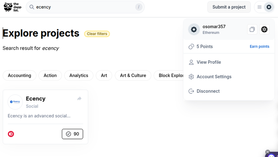Click the search magnifier icon

click(x=32, y=7)
